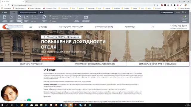Click the orange РЕГИСТРАЦИЯ button
The width and height of the screenshot is (191, 107).
click(x=48, y=58)
